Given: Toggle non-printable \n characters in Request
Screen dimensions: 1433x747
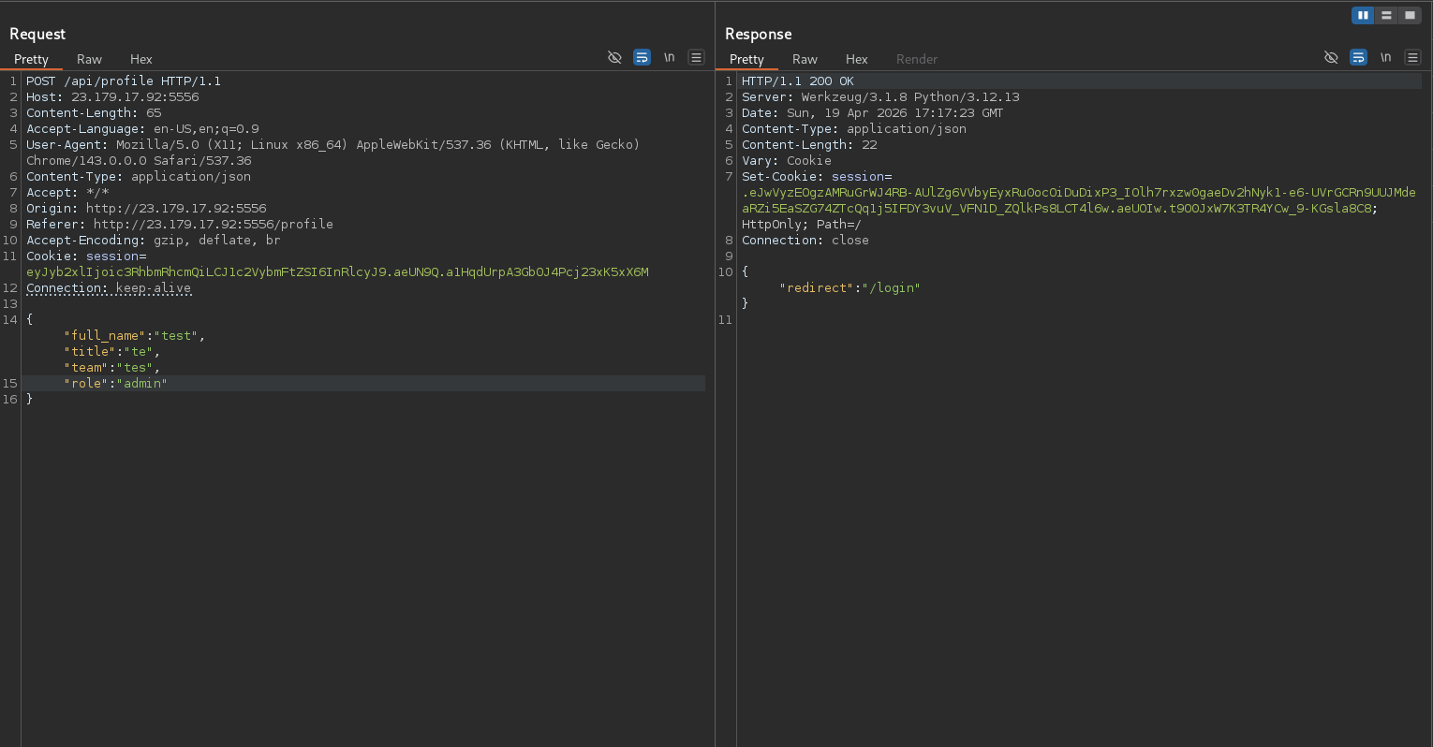Looking at the screenshot, I should point(669,57).
